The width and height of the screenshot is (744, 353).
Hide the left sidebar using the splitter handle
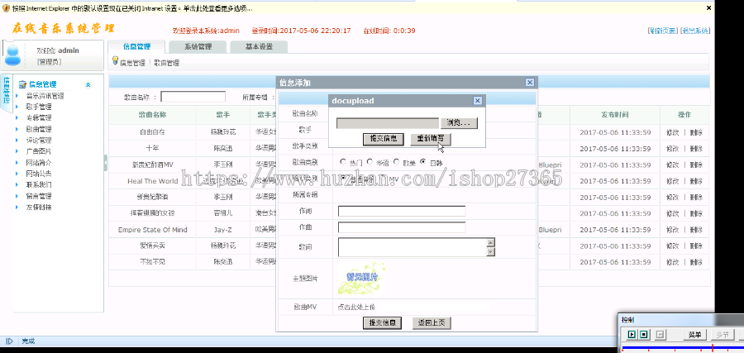105,164
